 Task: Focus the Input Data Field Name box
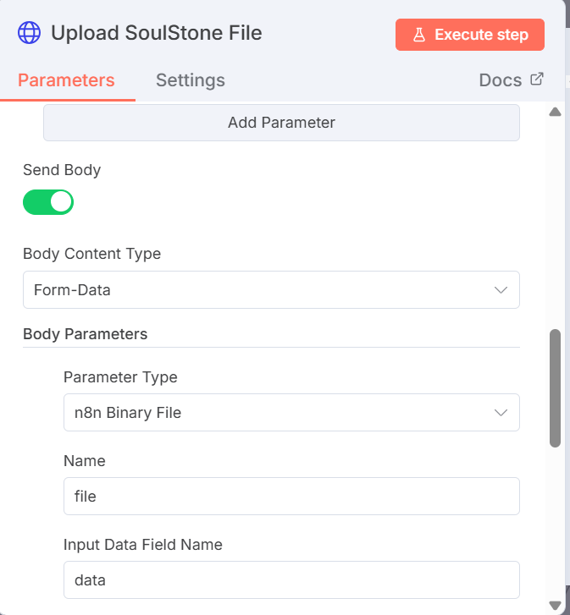291,580
